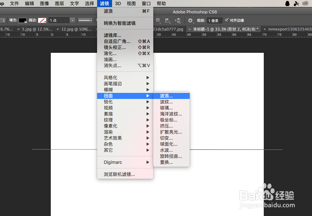Choose 波纹... in the submenu
The height and width of the screenshot is (216, 312).
171,102
